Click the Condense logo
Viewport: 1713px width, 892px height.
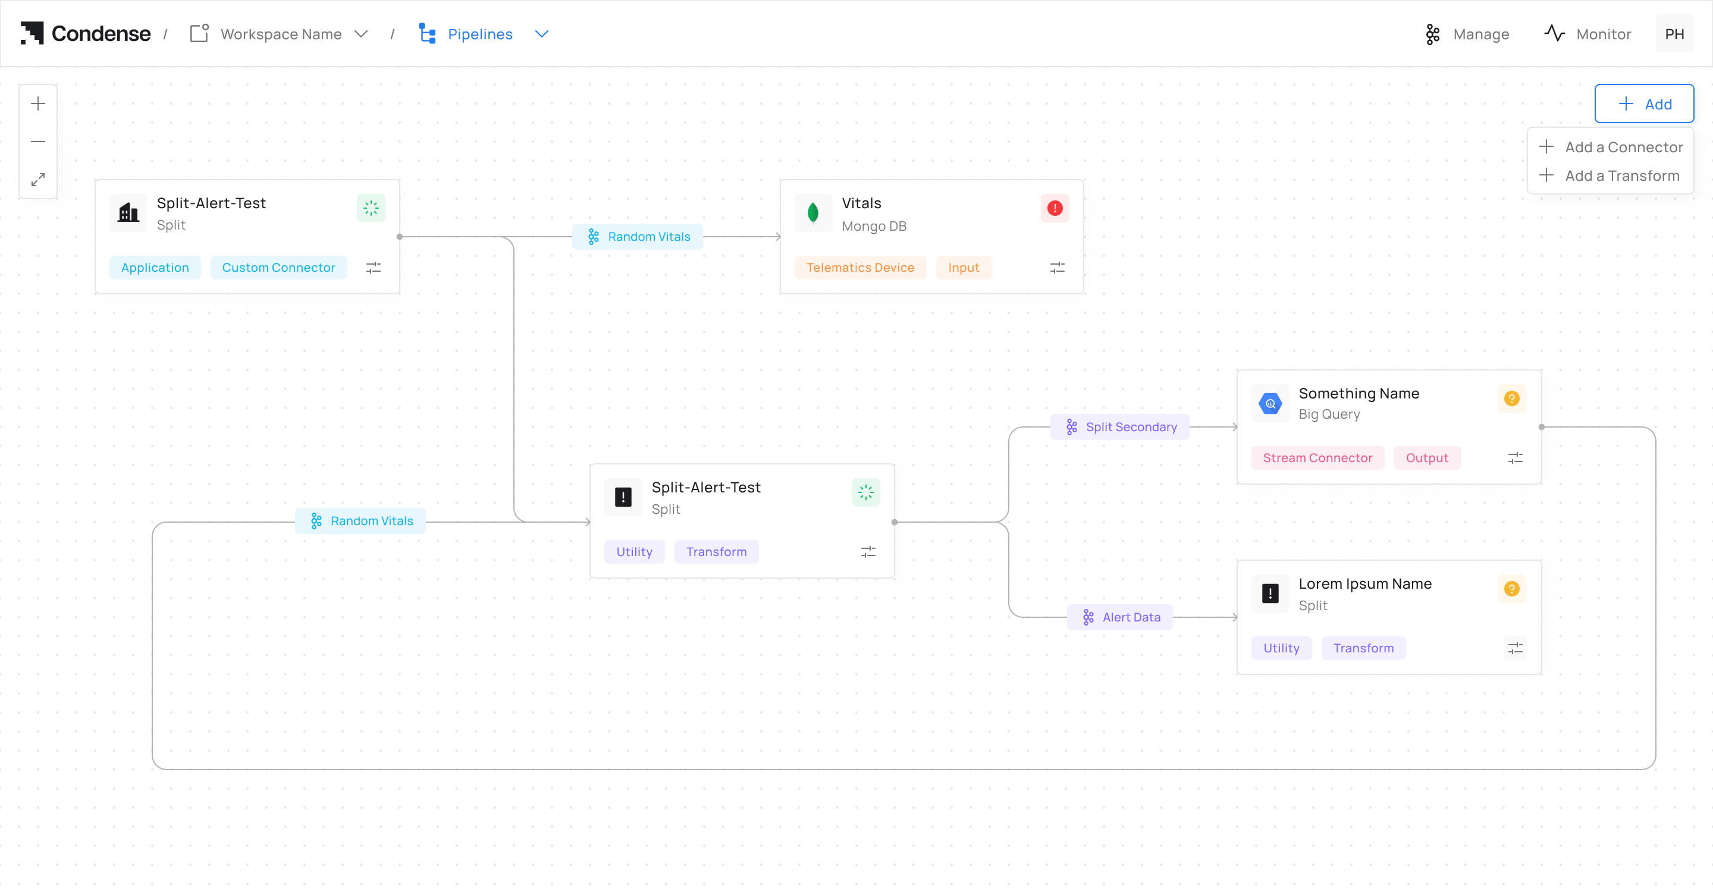click(x=86, y=33)
